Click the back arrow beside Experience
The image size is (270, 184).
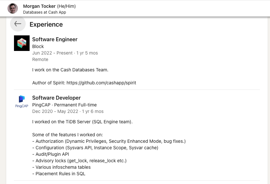18,24
